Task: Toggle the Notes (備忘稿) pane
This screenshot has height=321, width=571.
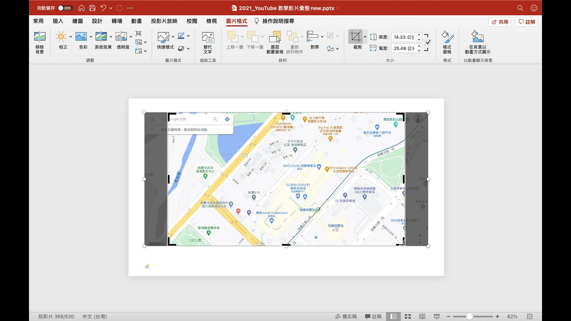Action: click(346, 317)
